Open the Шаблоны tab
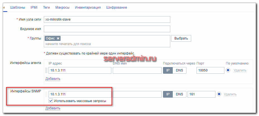 (17, 8)
